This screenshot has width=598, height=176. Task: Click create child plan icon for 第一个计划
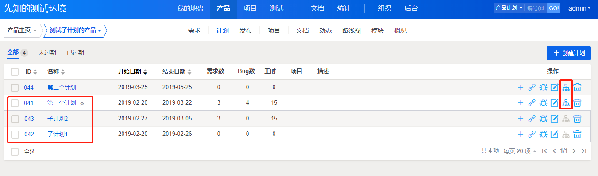566,103
